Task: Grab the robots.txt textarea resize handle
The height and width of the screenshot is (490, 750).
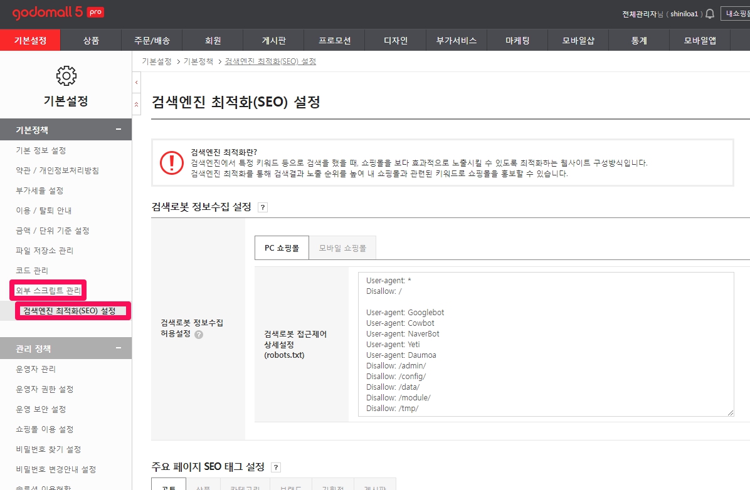Action: (730, 412)
